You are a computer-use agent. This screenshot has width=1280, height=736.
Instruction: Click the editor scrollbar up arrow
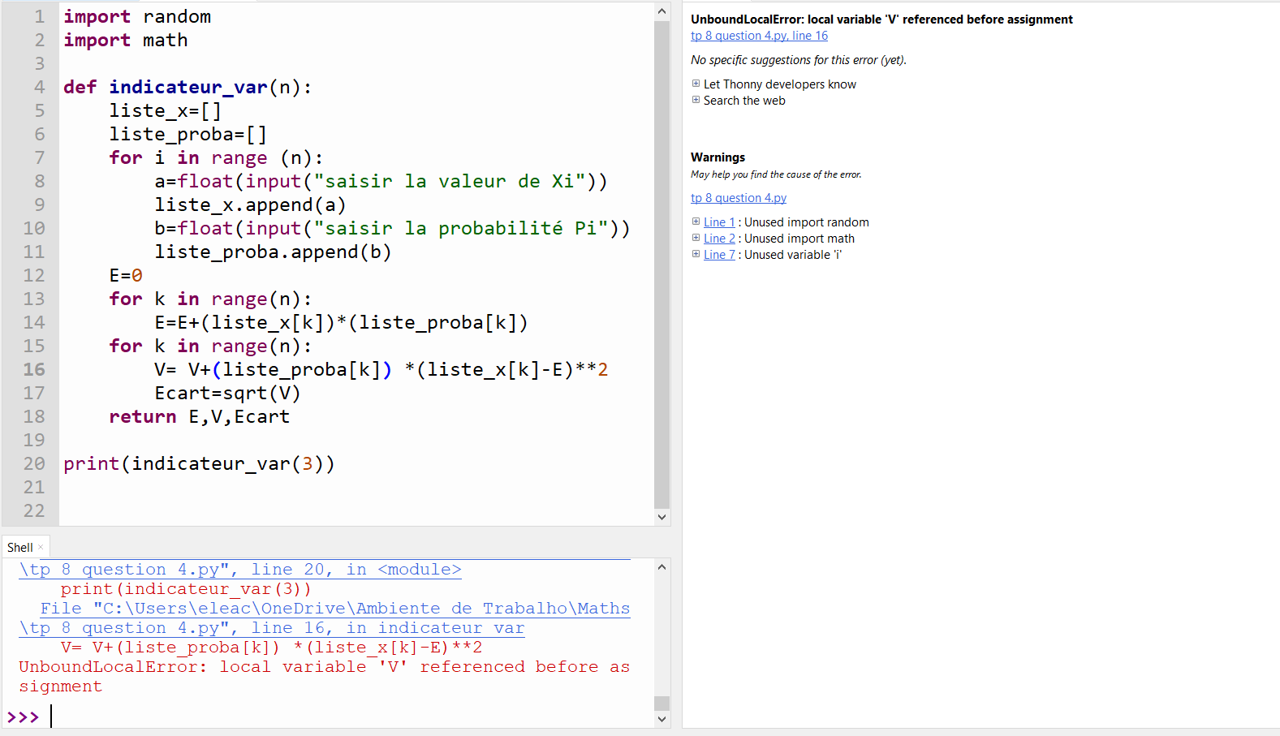click(662, 11)
